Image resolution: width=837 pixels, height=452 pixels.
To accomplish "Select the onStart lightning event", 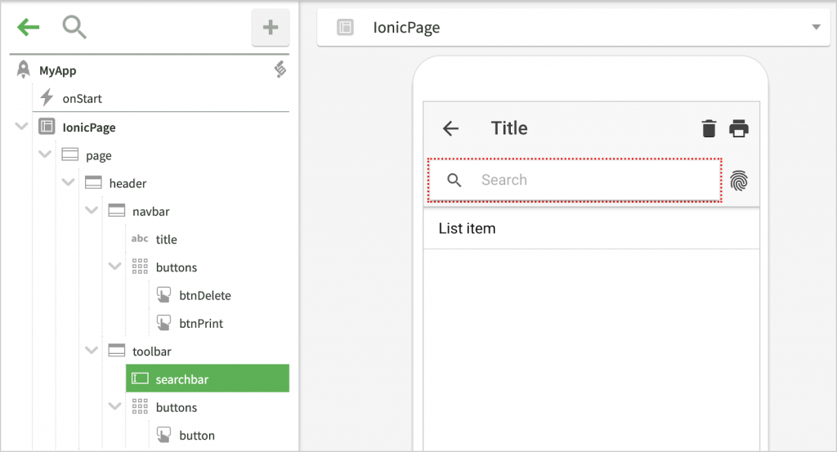I will click(x=82, y=99).
